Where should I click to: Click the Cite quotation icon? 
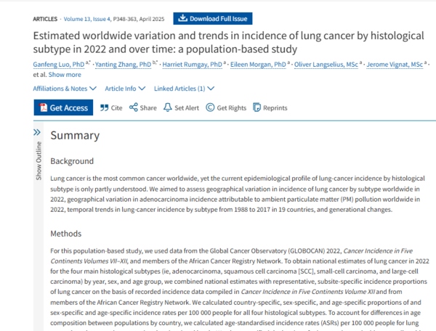coord(102,107)
